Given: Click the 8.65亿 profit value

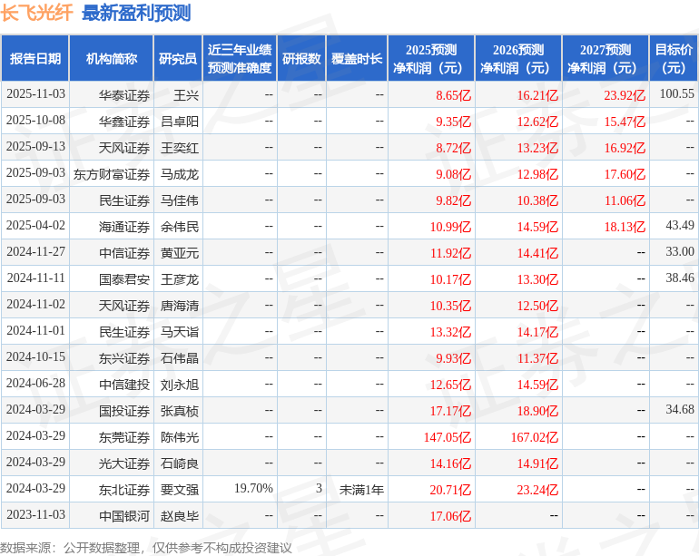Looking at the screenshot, I should point(453,95).
